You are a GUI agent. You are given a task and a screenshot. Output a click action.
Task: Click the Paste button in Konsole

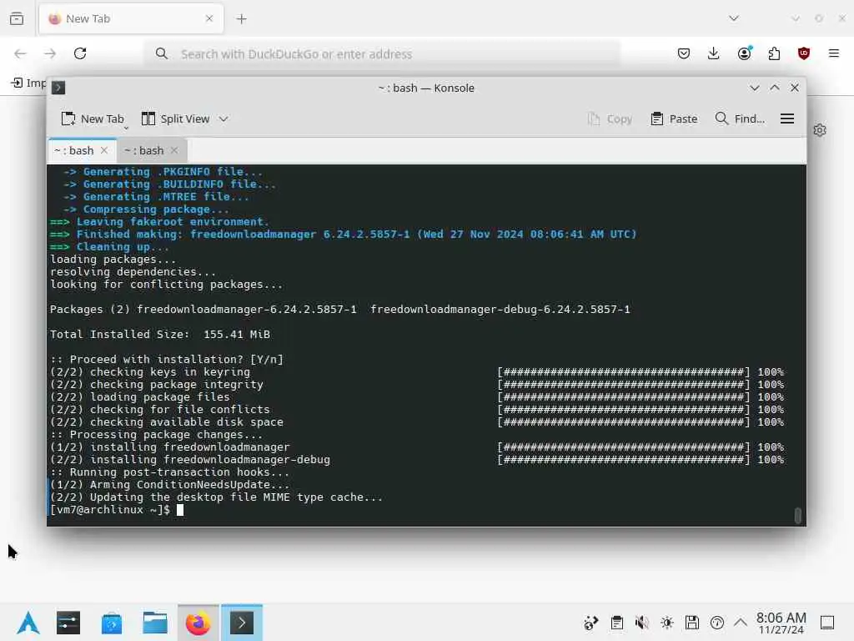tap(674, 119)
